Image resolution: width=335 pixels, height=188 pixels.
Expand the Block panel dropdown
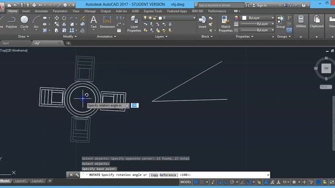(x=207, y=37)
